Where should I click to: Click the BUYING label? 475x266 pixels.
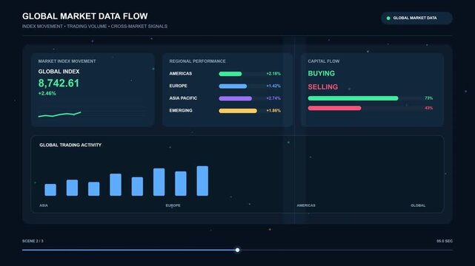point(322,73)
